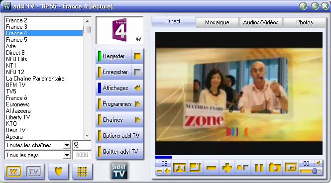This screenshot has width=331, height=183.
Task: Click the 8066 number field
Action: 82,155
